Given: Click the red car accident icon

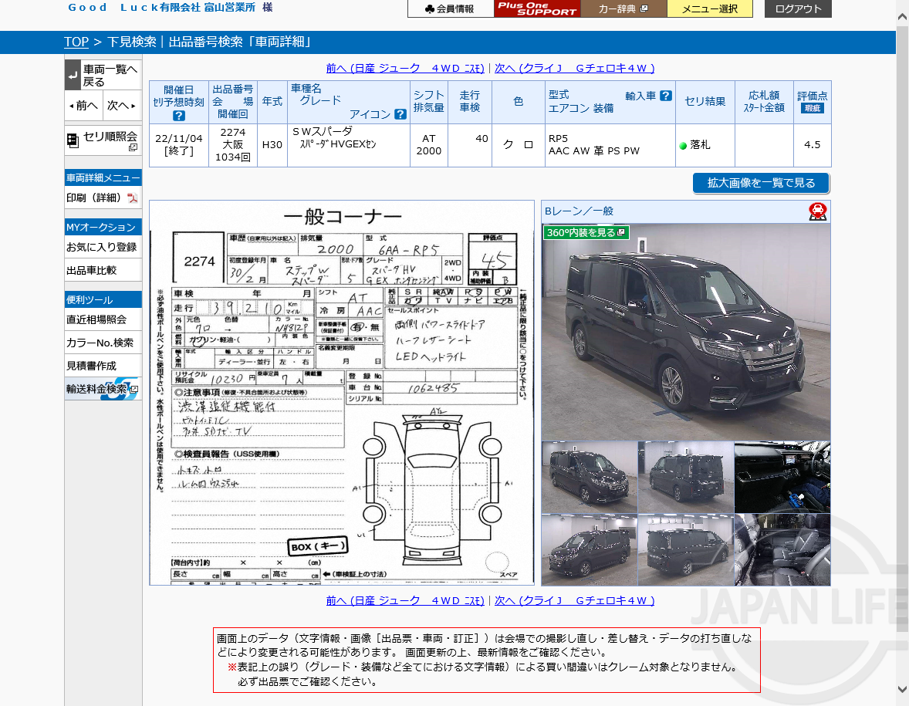Looking at the screenshot, I should point(817,211).
